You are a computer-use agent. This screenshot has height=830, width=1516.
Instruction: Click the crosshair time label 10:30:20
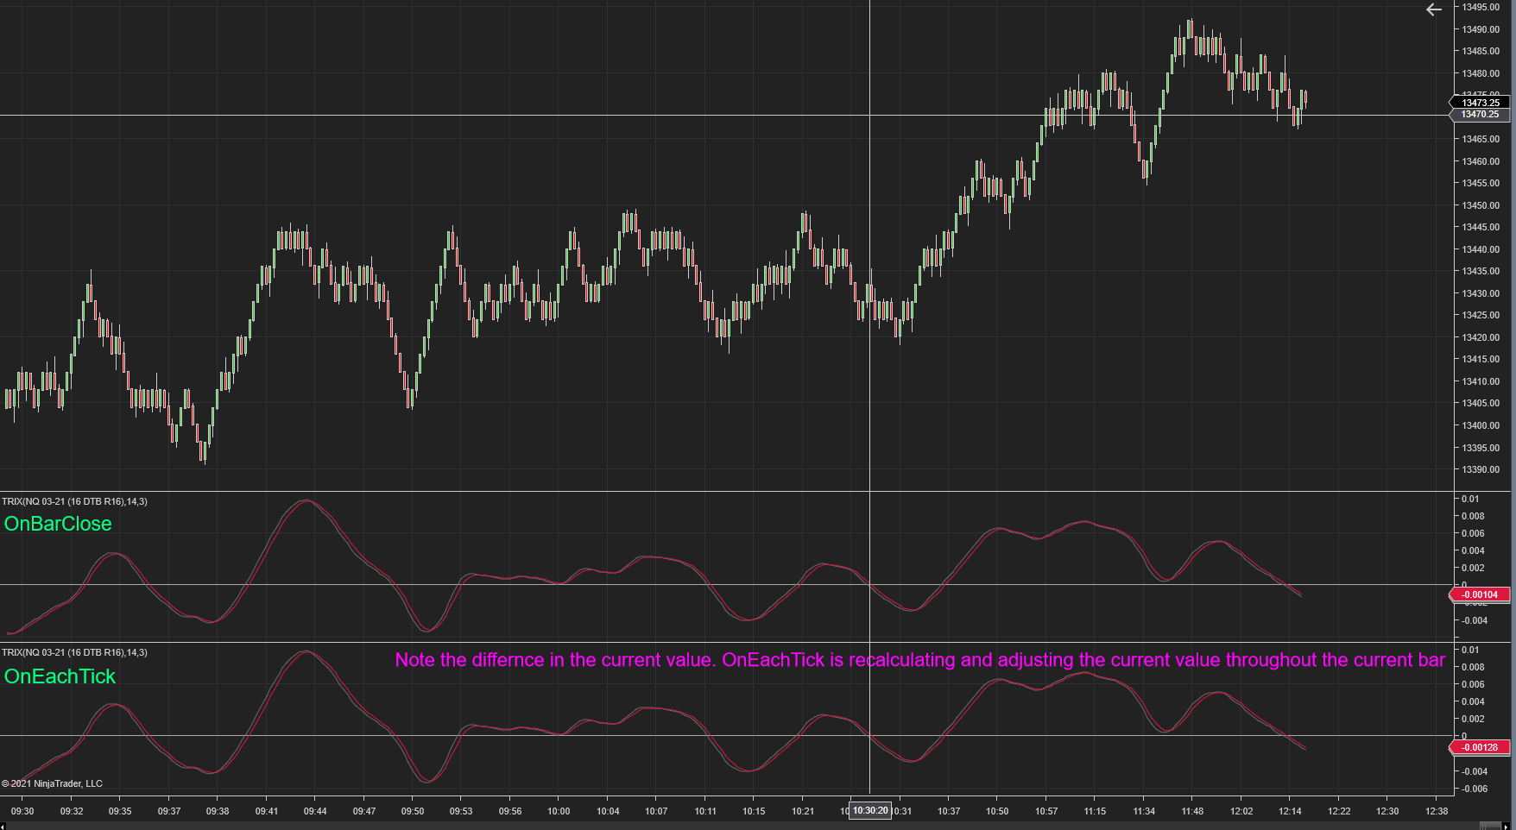[x=870, y=810]
